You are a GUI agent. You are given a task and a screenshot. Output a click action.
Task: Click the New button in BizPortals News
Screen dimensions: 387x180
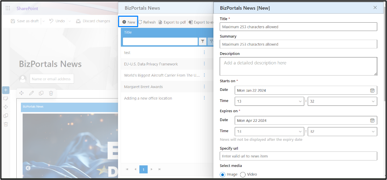(129, 22)
